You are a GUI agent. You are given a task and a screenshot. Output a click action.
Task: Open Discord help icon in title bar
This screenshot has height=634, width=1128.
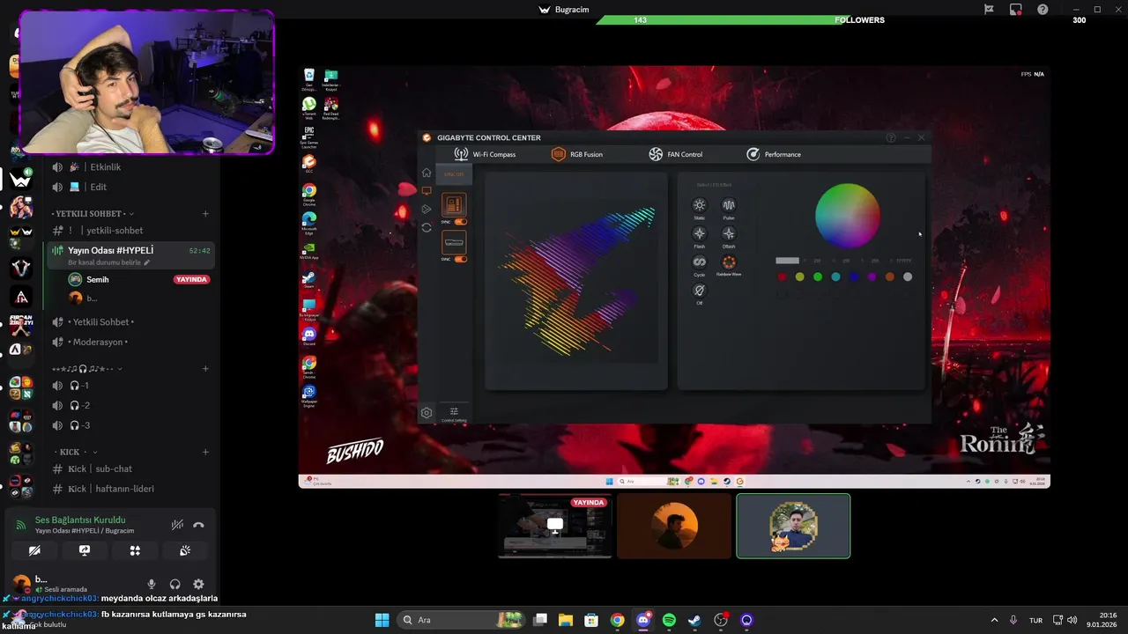coord(1043,10)
